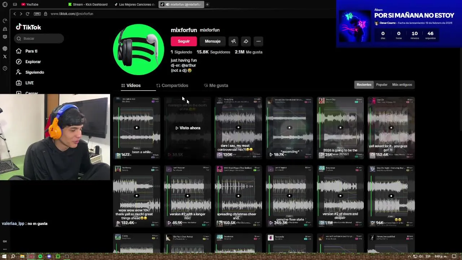This screenshot has width=462, height=260.
Task: Open the ChatGPT sidebar icon
Action: (5, 48)
